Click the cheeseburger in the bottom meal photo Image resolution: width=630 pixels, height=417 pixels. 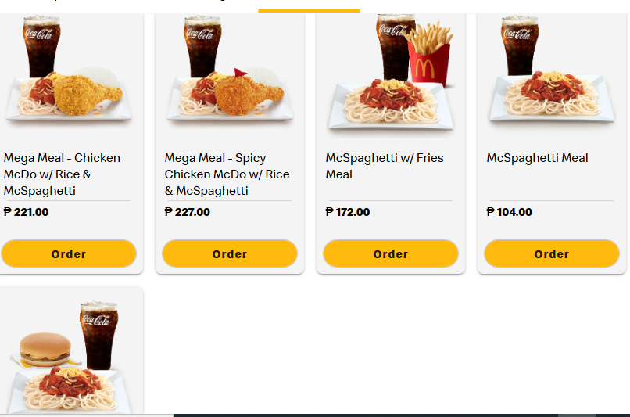[x=45, y=349]
